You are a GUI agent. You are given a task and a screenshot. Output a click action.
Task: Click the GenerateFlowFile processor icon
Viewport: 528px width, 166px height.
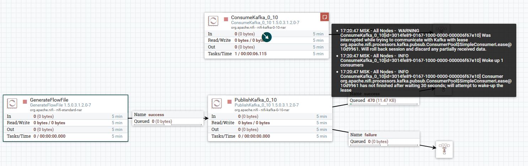[12, 103]
